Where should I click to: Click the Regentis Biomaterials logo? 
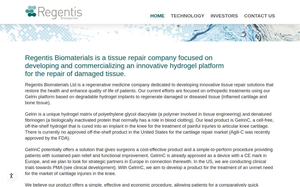(54, 12)
